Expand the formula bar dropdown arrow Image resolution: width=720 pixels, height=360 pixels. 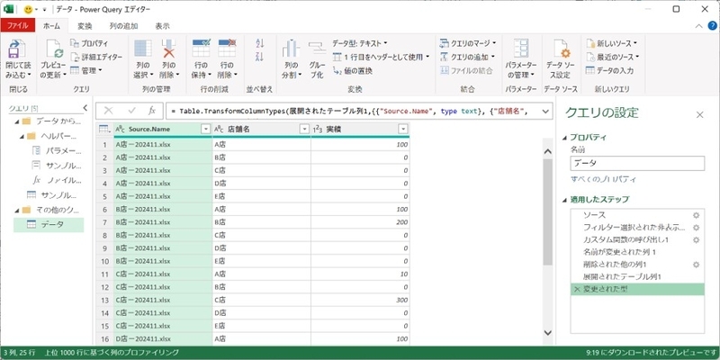click(x=545, y=111)
